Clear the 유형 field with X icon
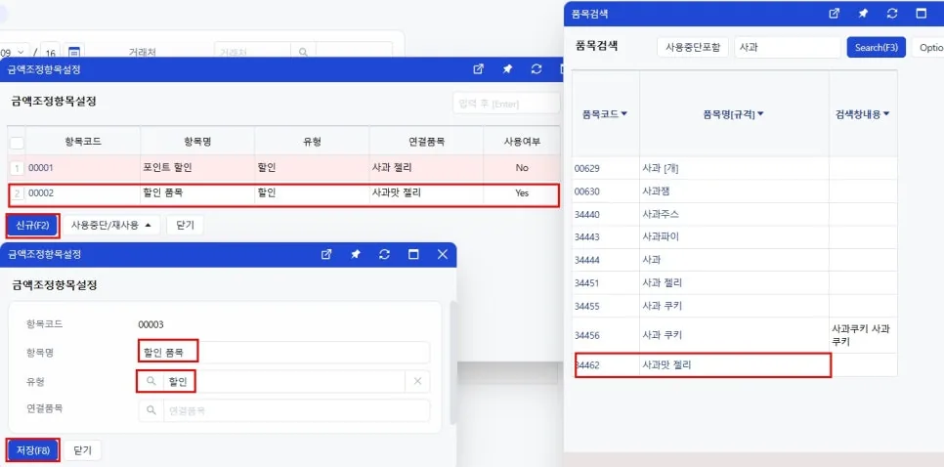 click(x=418, y=382)
